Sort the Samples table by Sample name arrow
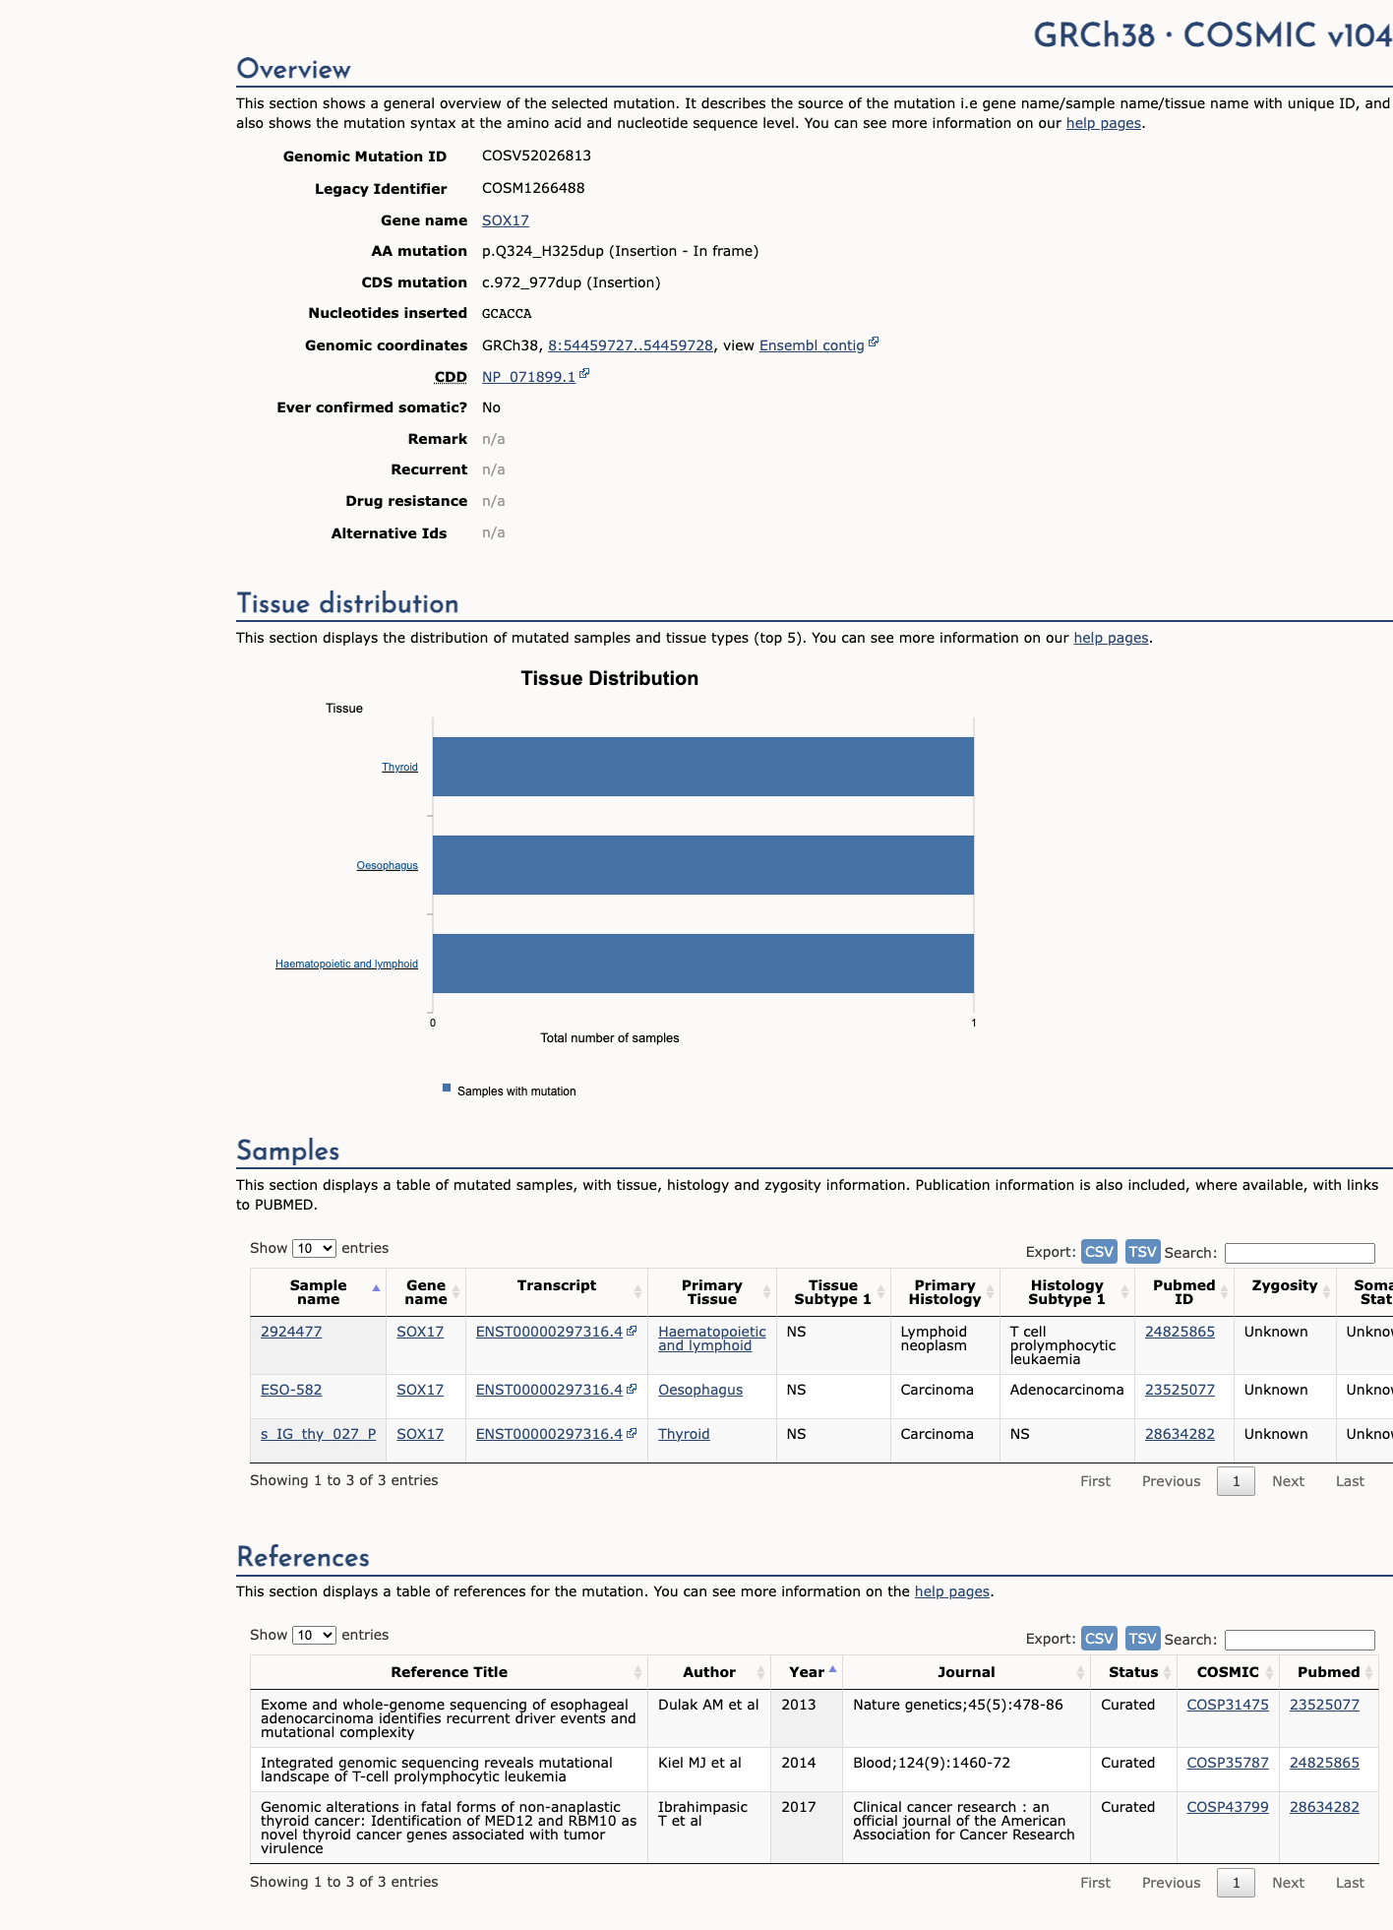This screenshot has height=1930, width=1393. coord(376,1288)
